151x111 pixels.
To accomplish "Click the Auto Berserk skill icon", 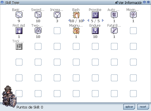I will point(114,15).
